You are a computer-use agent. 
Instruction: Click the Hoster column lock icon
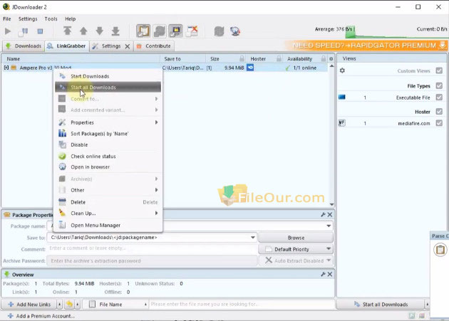[279, 58]
